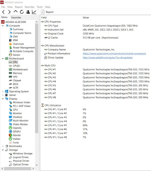The image size is (151, 171).
Task: Click the horizontal scrollbar right arrow
Action: click(x=33, y=169)
